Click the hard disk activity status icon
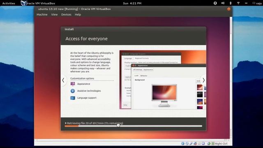Viewport: 263px width, 148px height. coord(183,143)
